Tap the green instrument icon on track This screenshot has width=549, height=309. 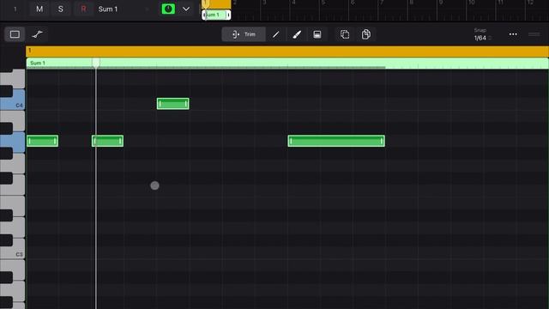coord(168,9)
